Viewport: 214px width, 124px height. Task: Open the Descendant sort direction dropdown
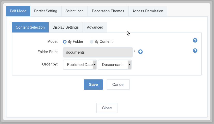[115, 65]
